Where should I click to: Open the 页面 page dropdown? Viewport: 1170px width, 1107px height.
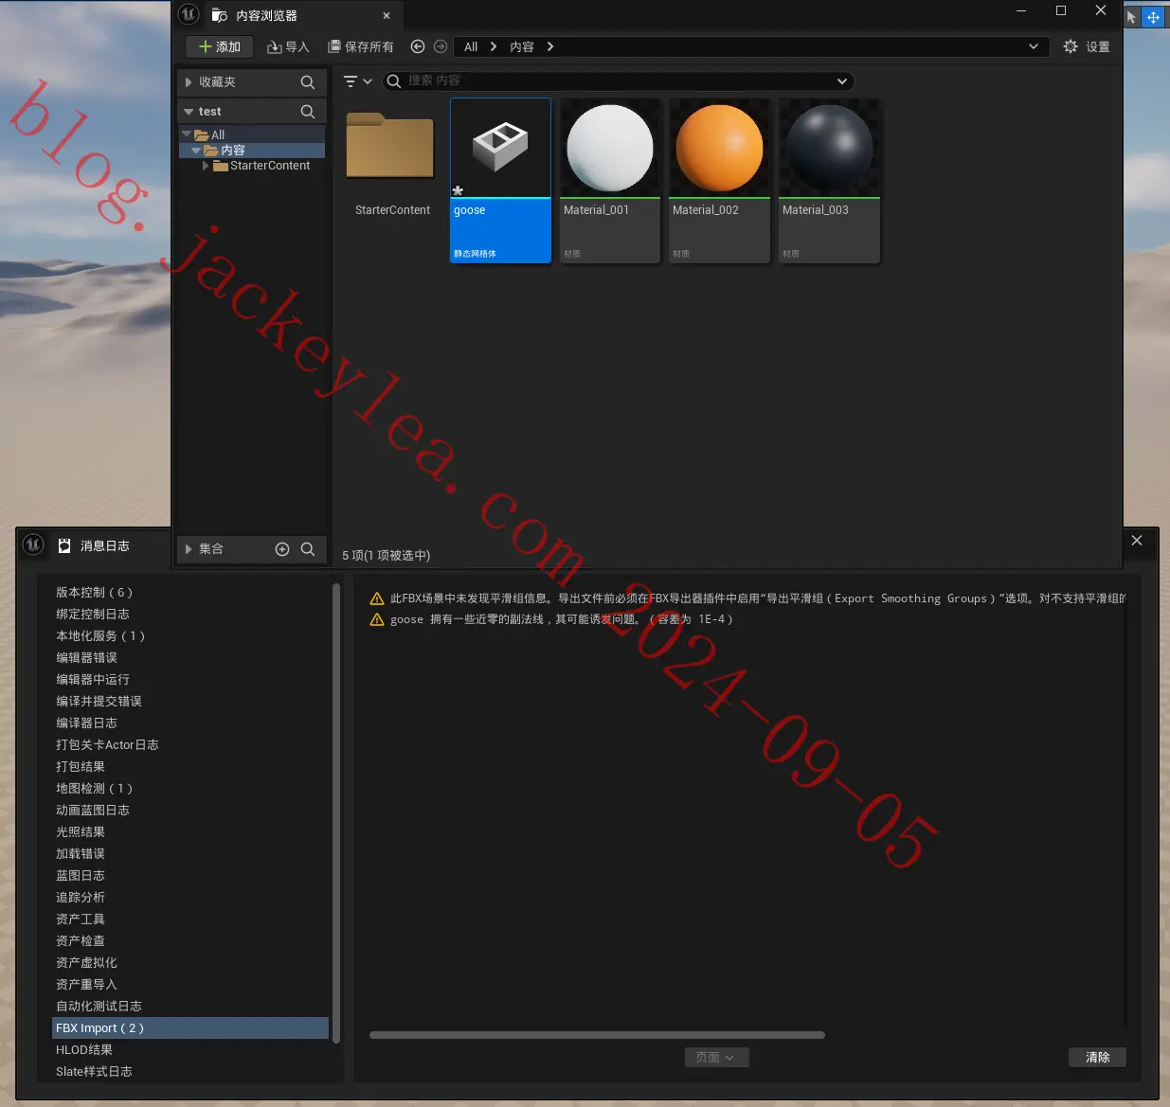(x=716, y=1057)
